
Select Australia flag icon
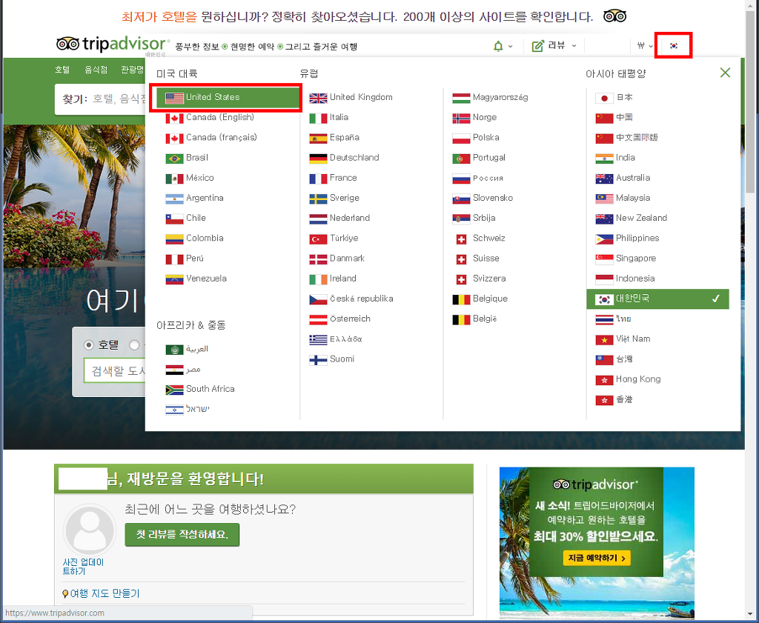click(604, 179)
